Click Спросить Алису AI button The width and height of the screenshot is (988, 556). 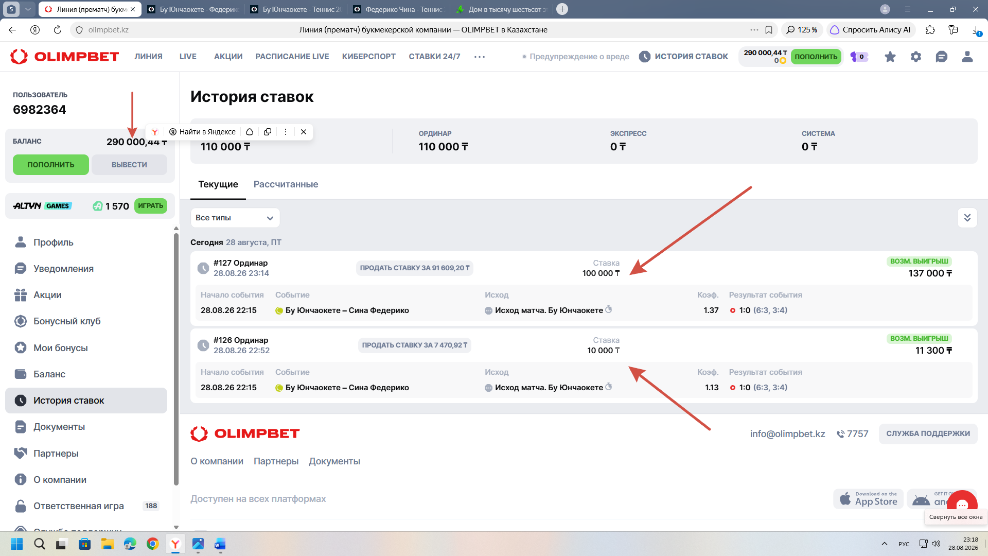[870, 30]
